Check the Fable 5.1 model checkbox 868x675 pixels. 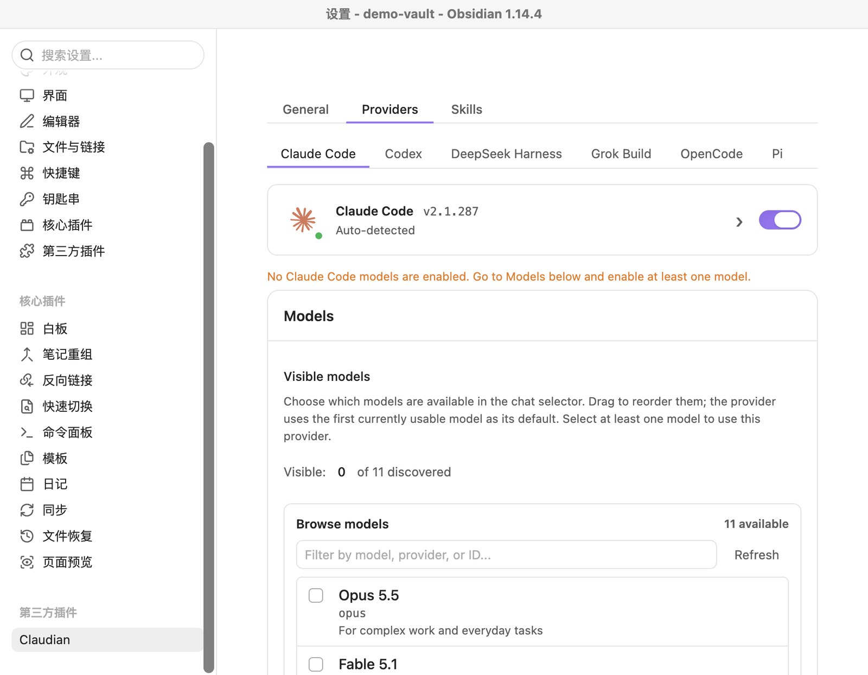[316, 664]
